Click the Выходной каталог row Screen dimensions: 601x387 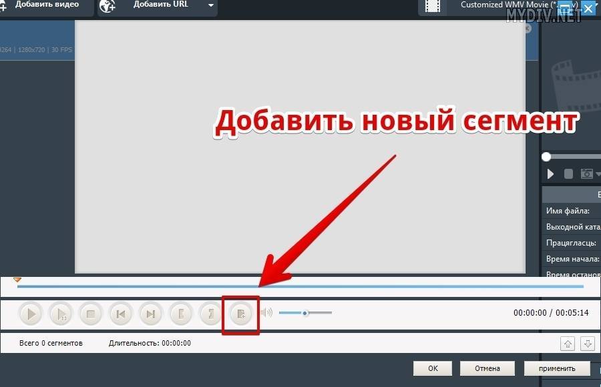(x=572, y=227)
